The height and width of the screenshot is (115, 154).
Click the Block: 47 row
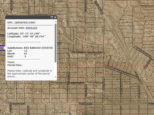coord(17,54)
